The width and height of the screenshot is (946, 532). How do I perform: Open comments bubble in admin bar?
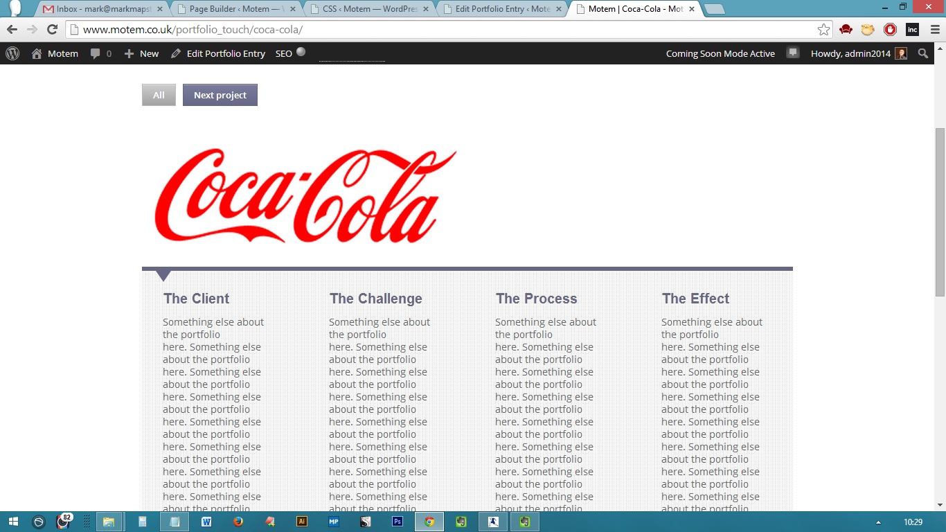pos(100,53)
